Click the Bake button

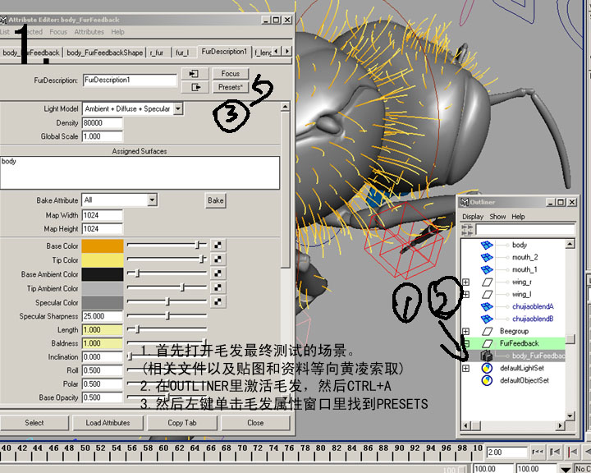(216, 200)
